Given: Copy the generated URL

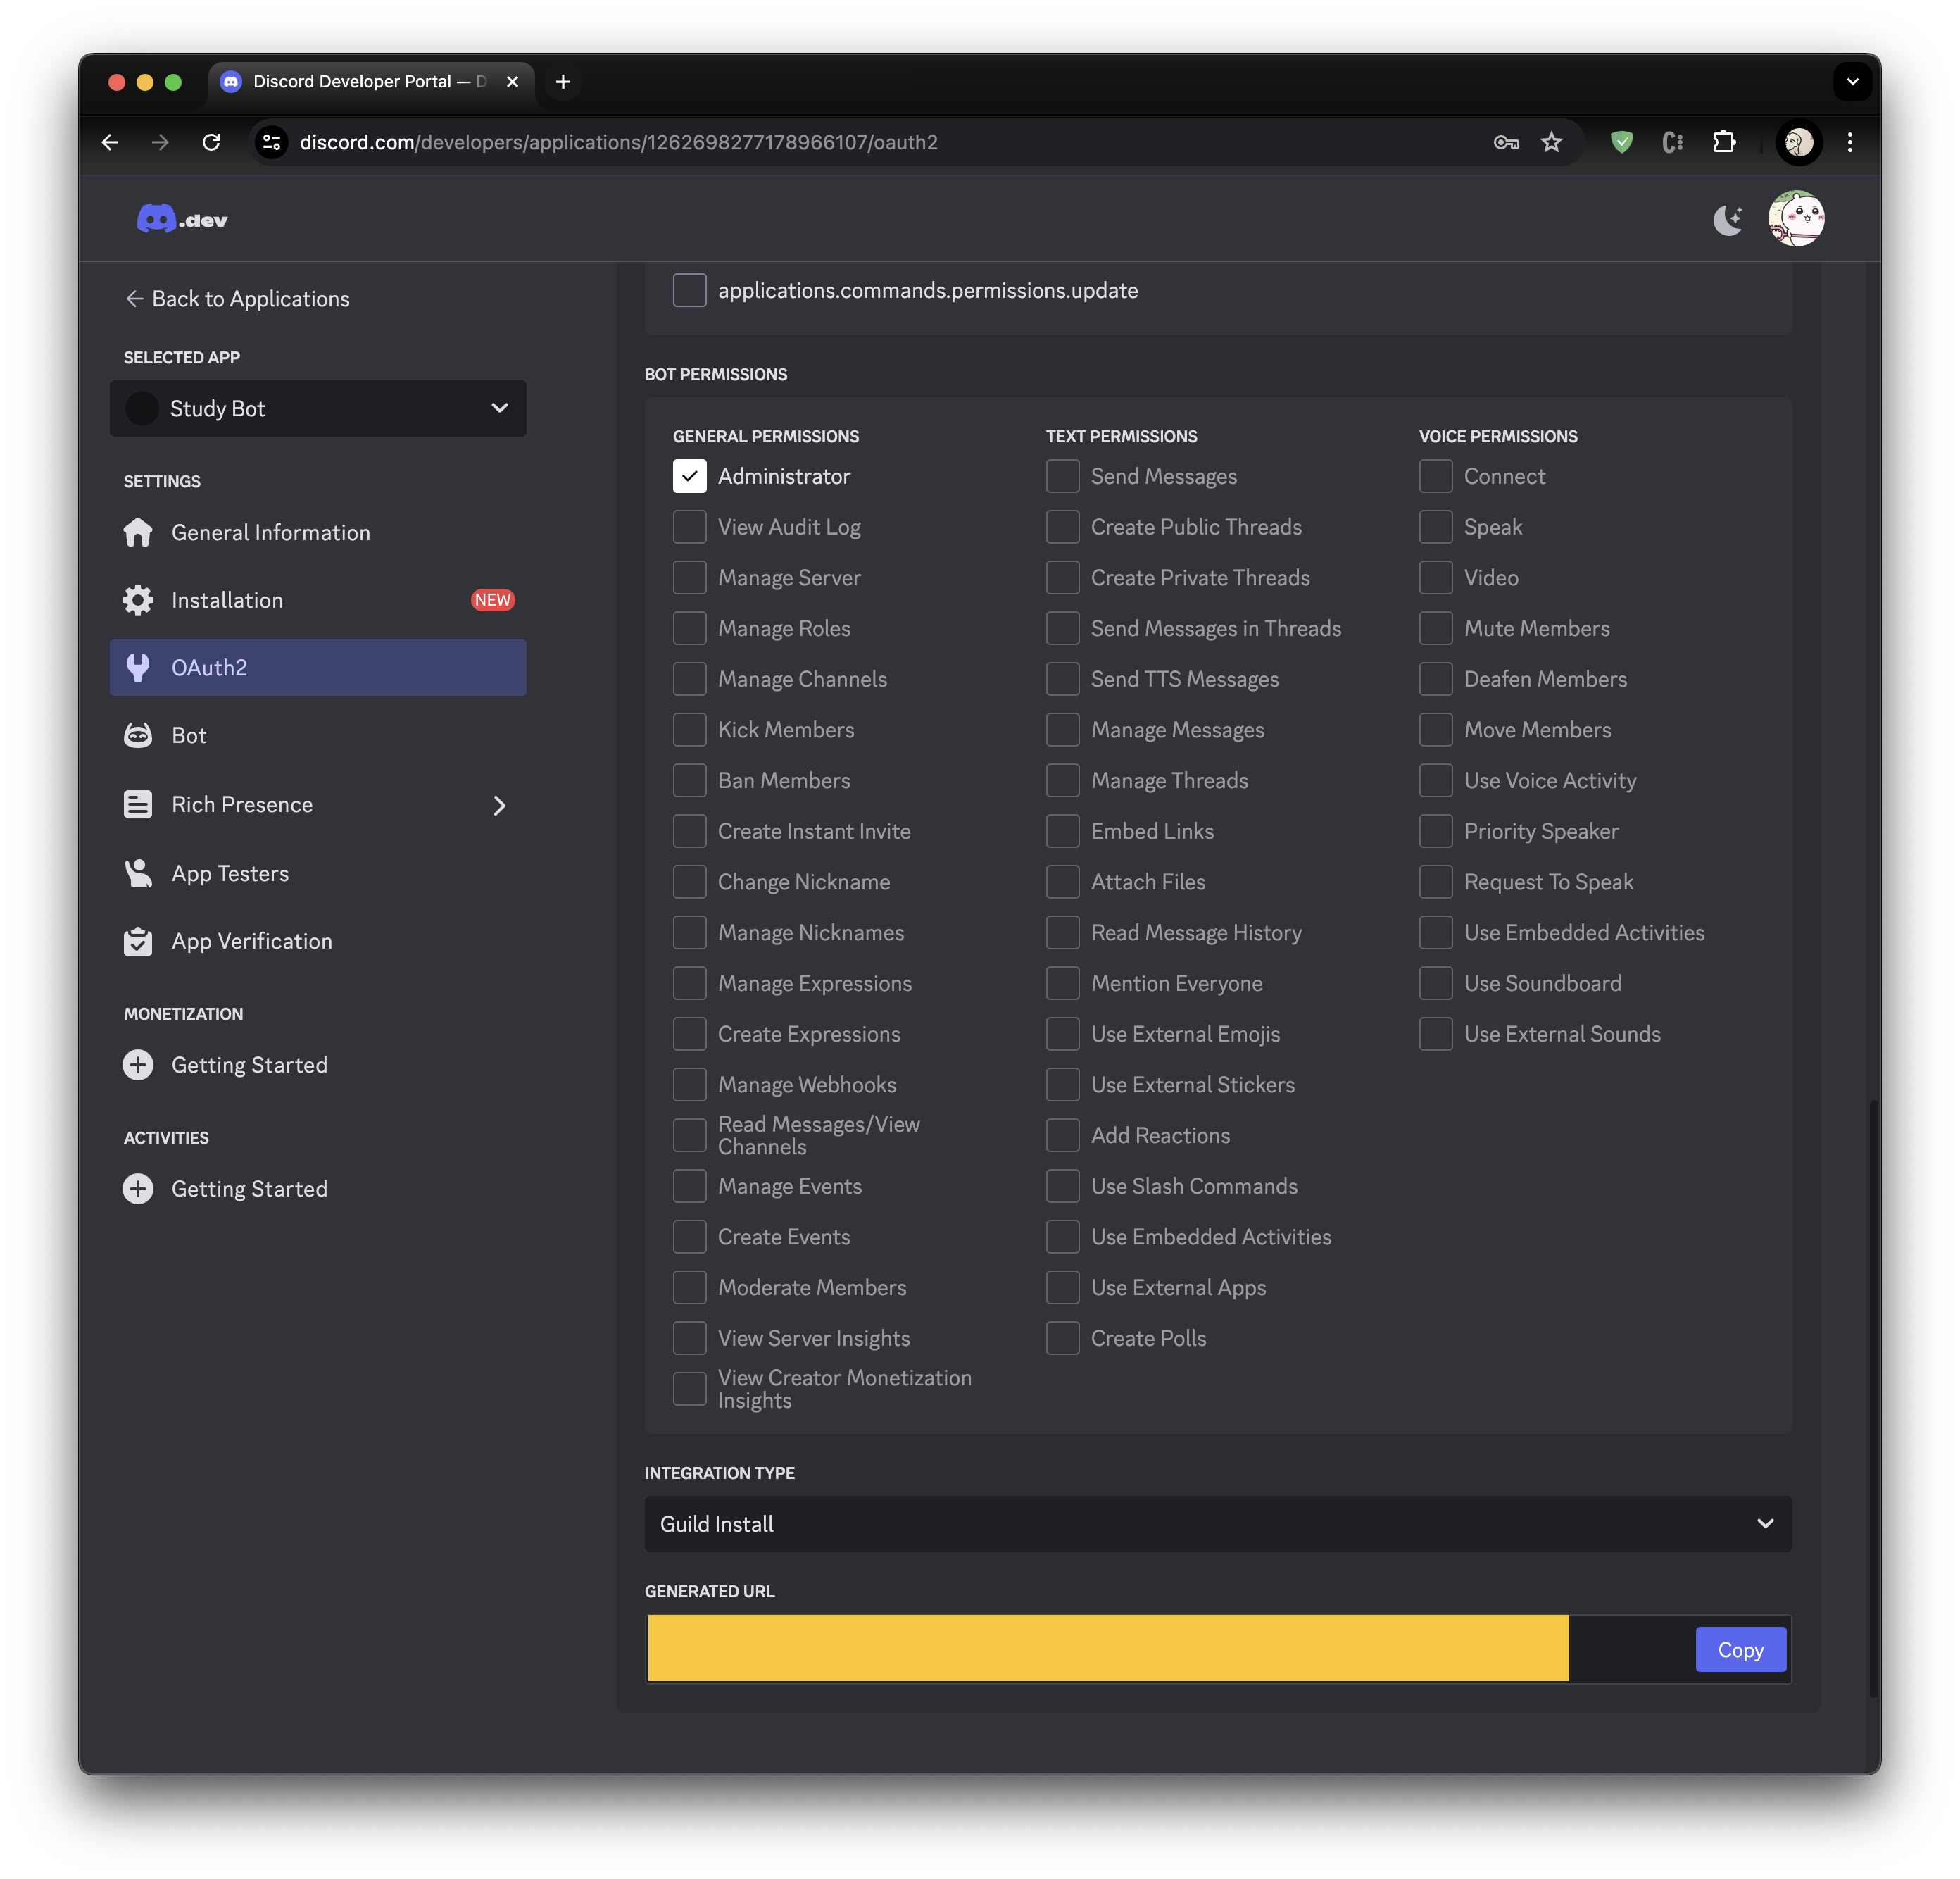Looking at the screenshot, I should click(x=1740, y=1650).
